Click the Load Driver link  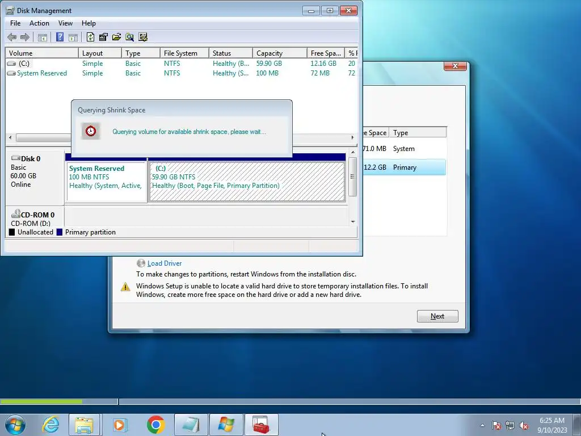[165, 263]
